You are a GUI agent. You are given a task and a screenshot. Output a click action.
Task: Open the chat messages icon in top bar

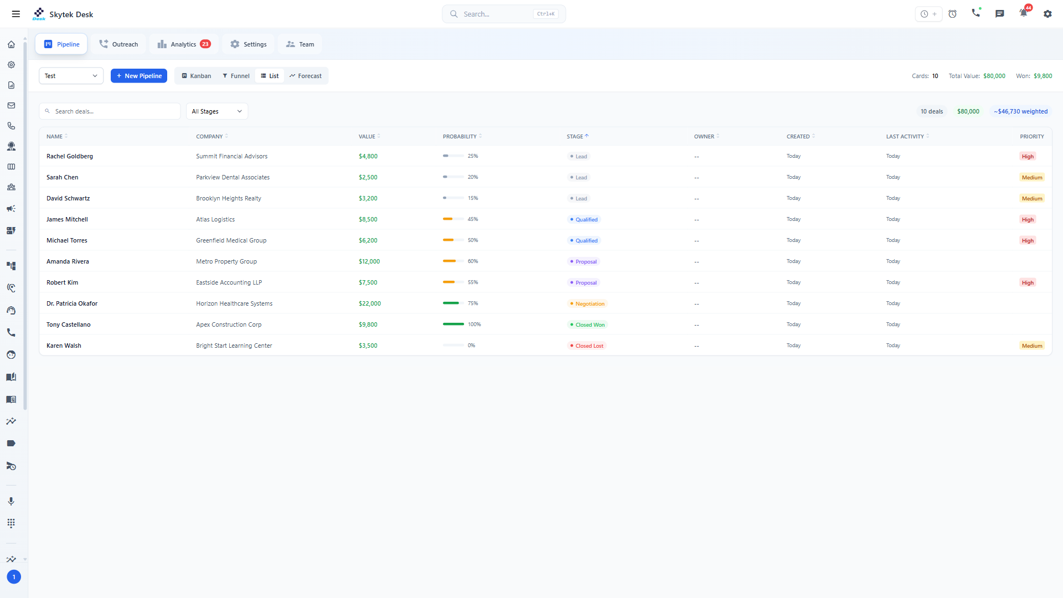pyautogui.click(x=1000, y=14)
